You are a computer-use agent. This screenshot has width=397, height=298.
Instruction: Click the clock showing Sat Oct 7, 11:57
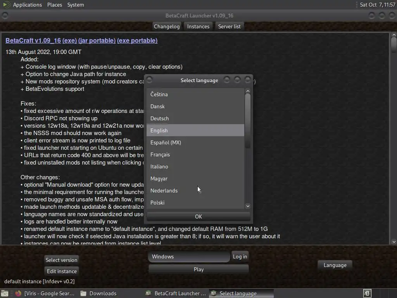click(x=377, y=5)
